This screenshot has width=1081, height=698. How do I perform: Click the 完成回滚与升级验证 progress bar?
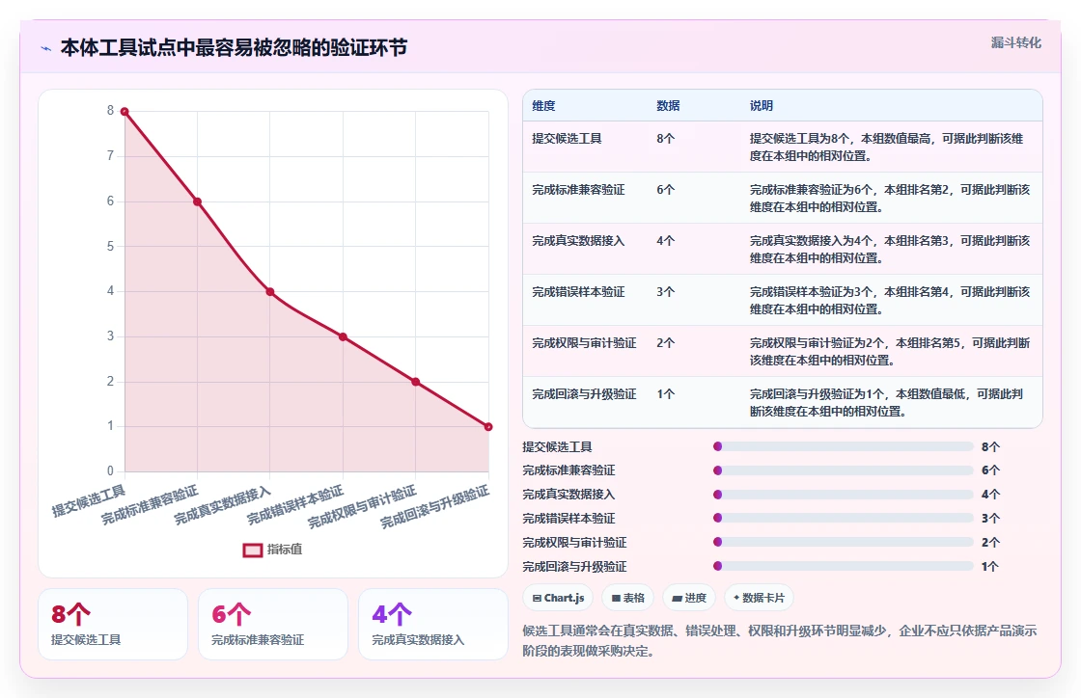tap(844, 566)
